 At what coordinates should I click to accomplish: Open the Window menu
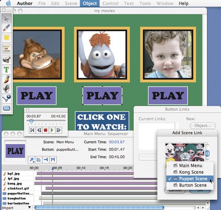click(165, 3)
